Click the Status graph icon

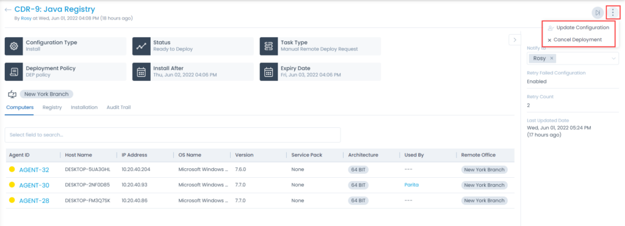(x=141, y=46)
